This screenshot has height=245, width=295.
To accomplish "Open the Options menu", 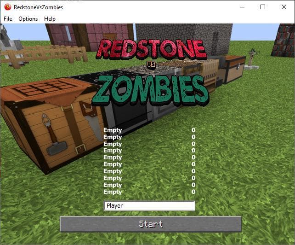I will point(28,19).
